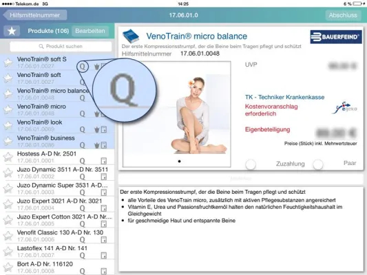Tap the 14:25 clock in status bar
Image resolution: width=367 pixels, height=275 pixels.
[x=183, y=3]
